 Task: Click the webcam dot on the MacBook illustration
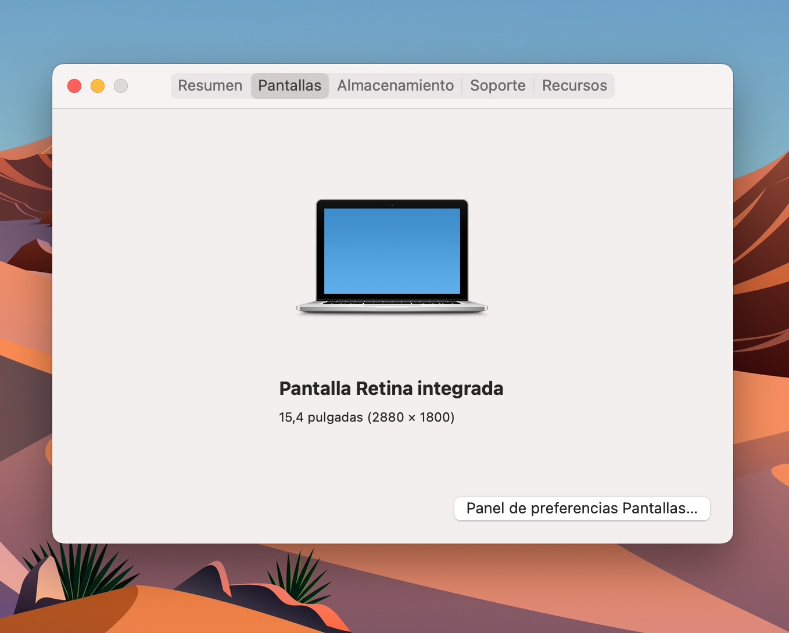392,205
